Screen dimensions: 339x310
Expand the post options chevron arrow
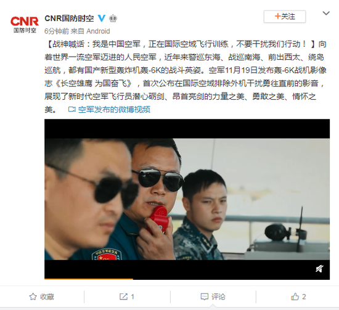tap(326, 13)
